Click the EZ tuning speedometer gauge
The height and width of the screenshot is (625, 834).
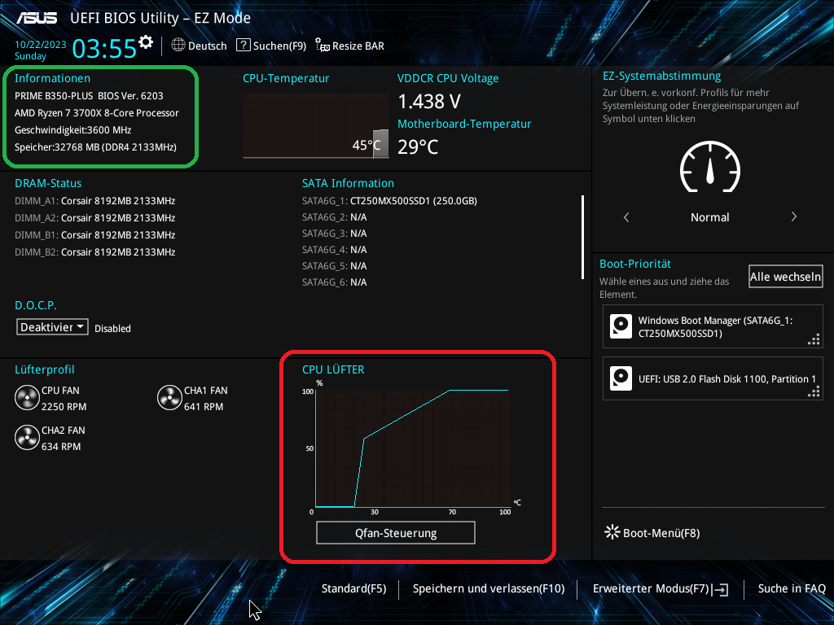710,167
